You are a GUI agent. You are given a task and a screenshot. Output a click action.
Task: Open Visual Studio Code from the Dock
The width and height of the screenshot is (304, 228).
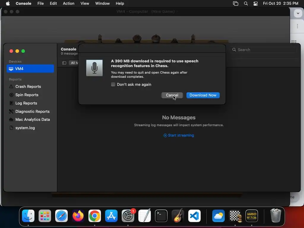point(194,216)
